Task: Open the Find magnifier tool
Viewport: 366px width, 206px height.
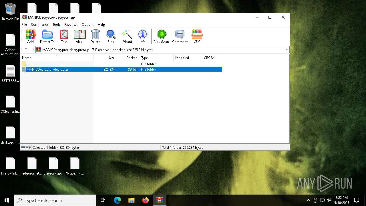Action: click(111, 36)
